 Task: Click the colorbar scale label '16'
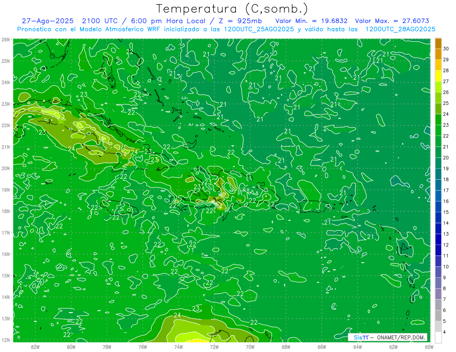point(446,201)
